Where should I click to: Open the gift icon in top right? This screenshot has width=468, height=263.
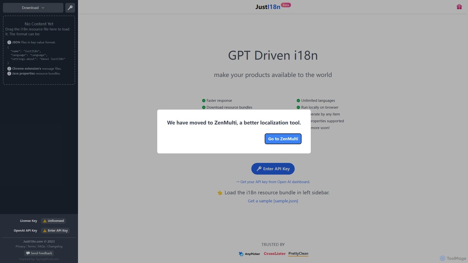[459, 7]
